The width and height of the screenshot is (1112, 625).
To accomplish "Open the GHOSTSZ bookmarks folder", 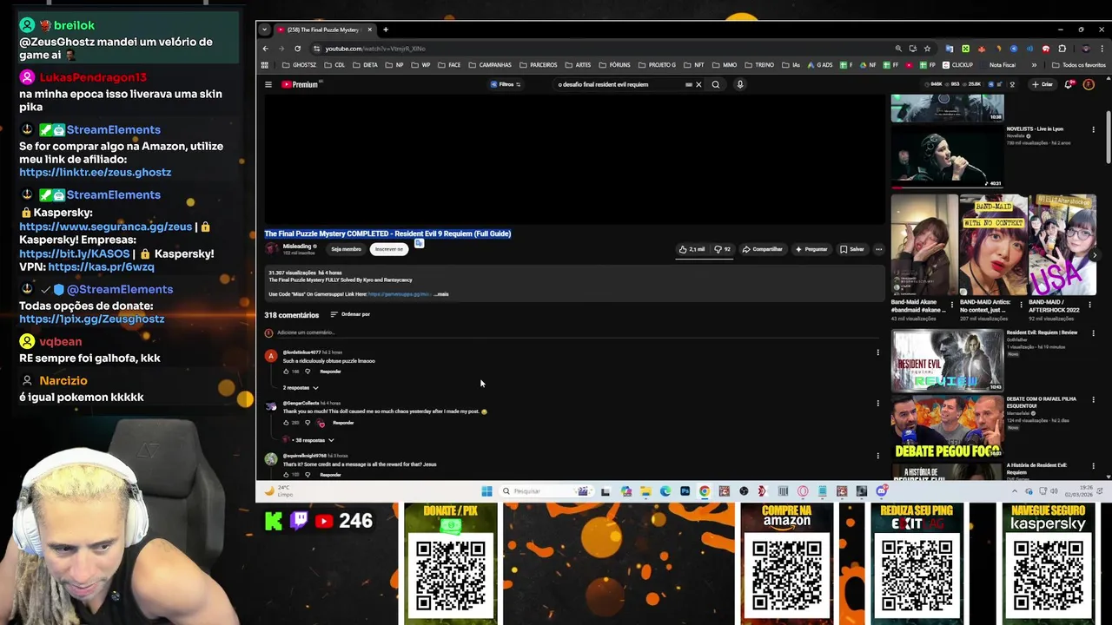I will tap(300, 65).
